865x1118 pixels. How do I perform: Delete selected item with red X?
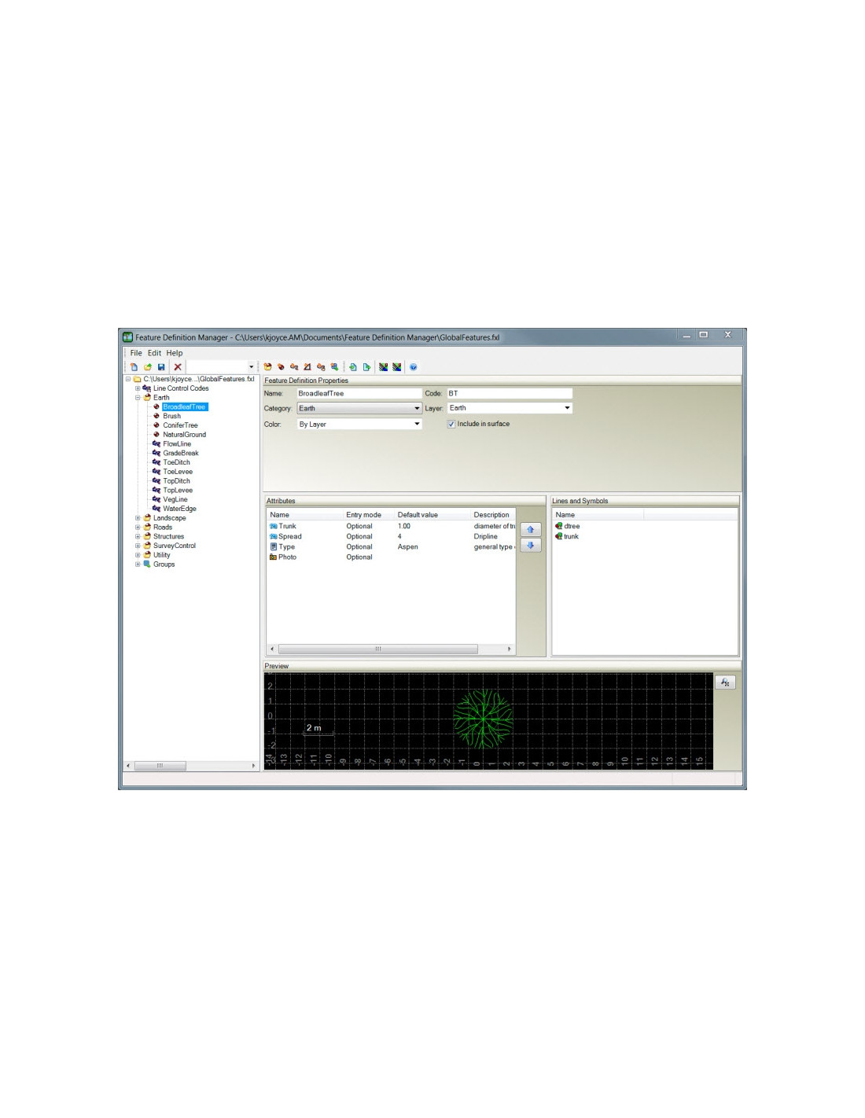tap(178, 367)
